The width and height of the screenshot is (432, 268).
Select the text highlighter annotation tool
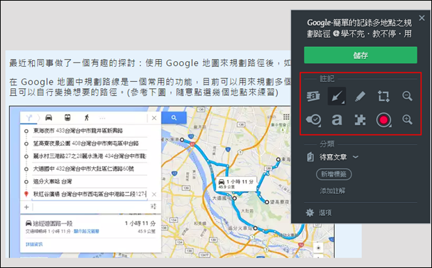click(313, 96)
